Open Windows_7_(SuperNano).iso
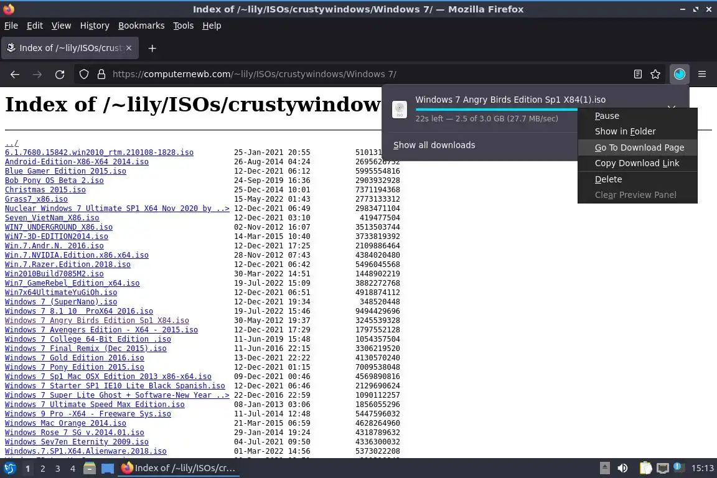The height and width of the screenshot is (478, 717). click(61, 301)
